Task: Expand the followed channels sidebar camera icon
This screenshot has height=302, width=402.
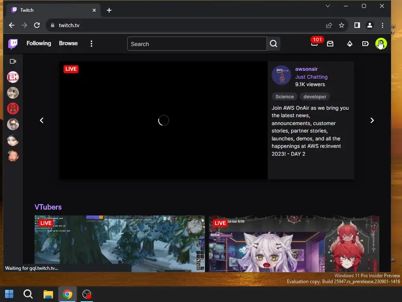Action: (13, 61)
